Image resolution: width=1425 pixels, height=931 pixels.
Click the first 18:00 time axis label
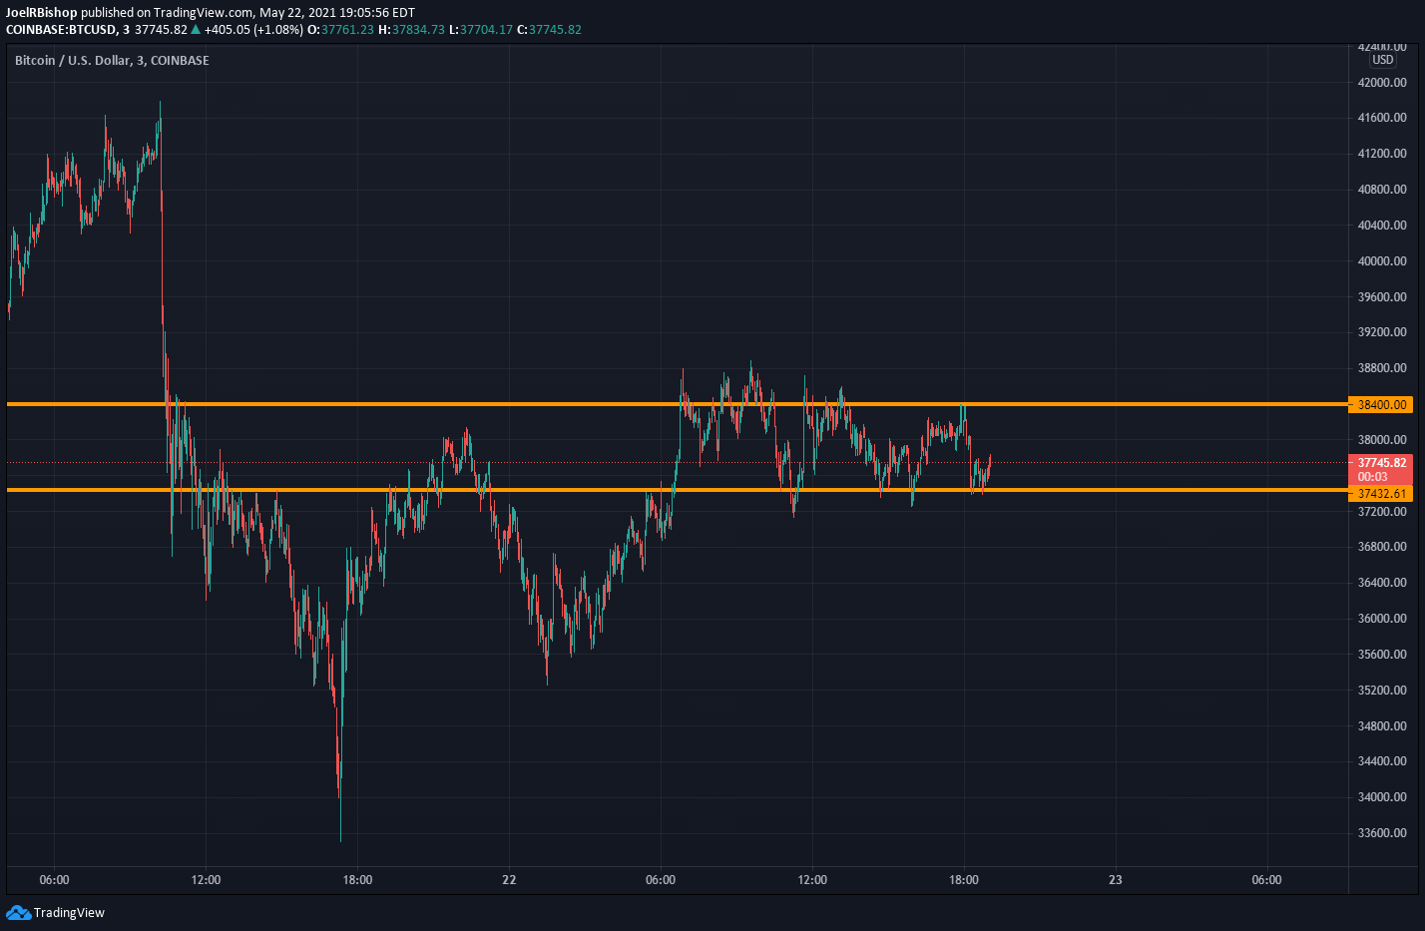pyautogui.click(x=357, y=880)
